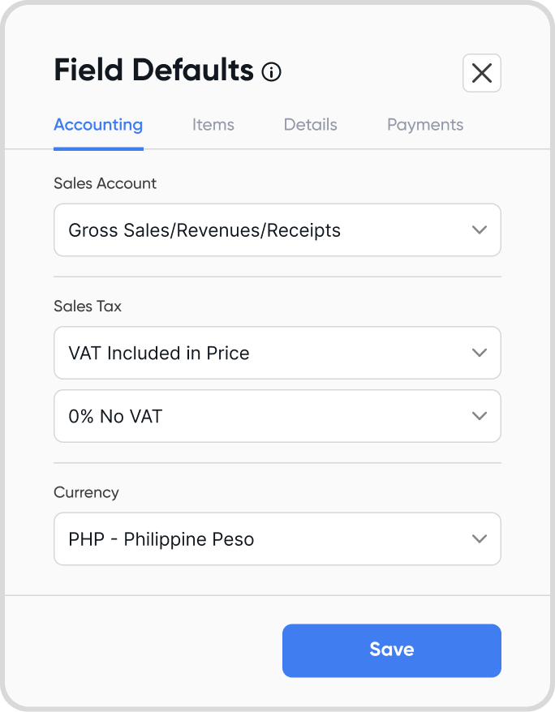Go to the Details tab

point(310,125)
